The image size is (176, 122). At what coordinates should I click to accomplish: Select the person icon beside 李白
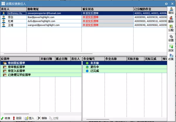[x=4, y=17]
